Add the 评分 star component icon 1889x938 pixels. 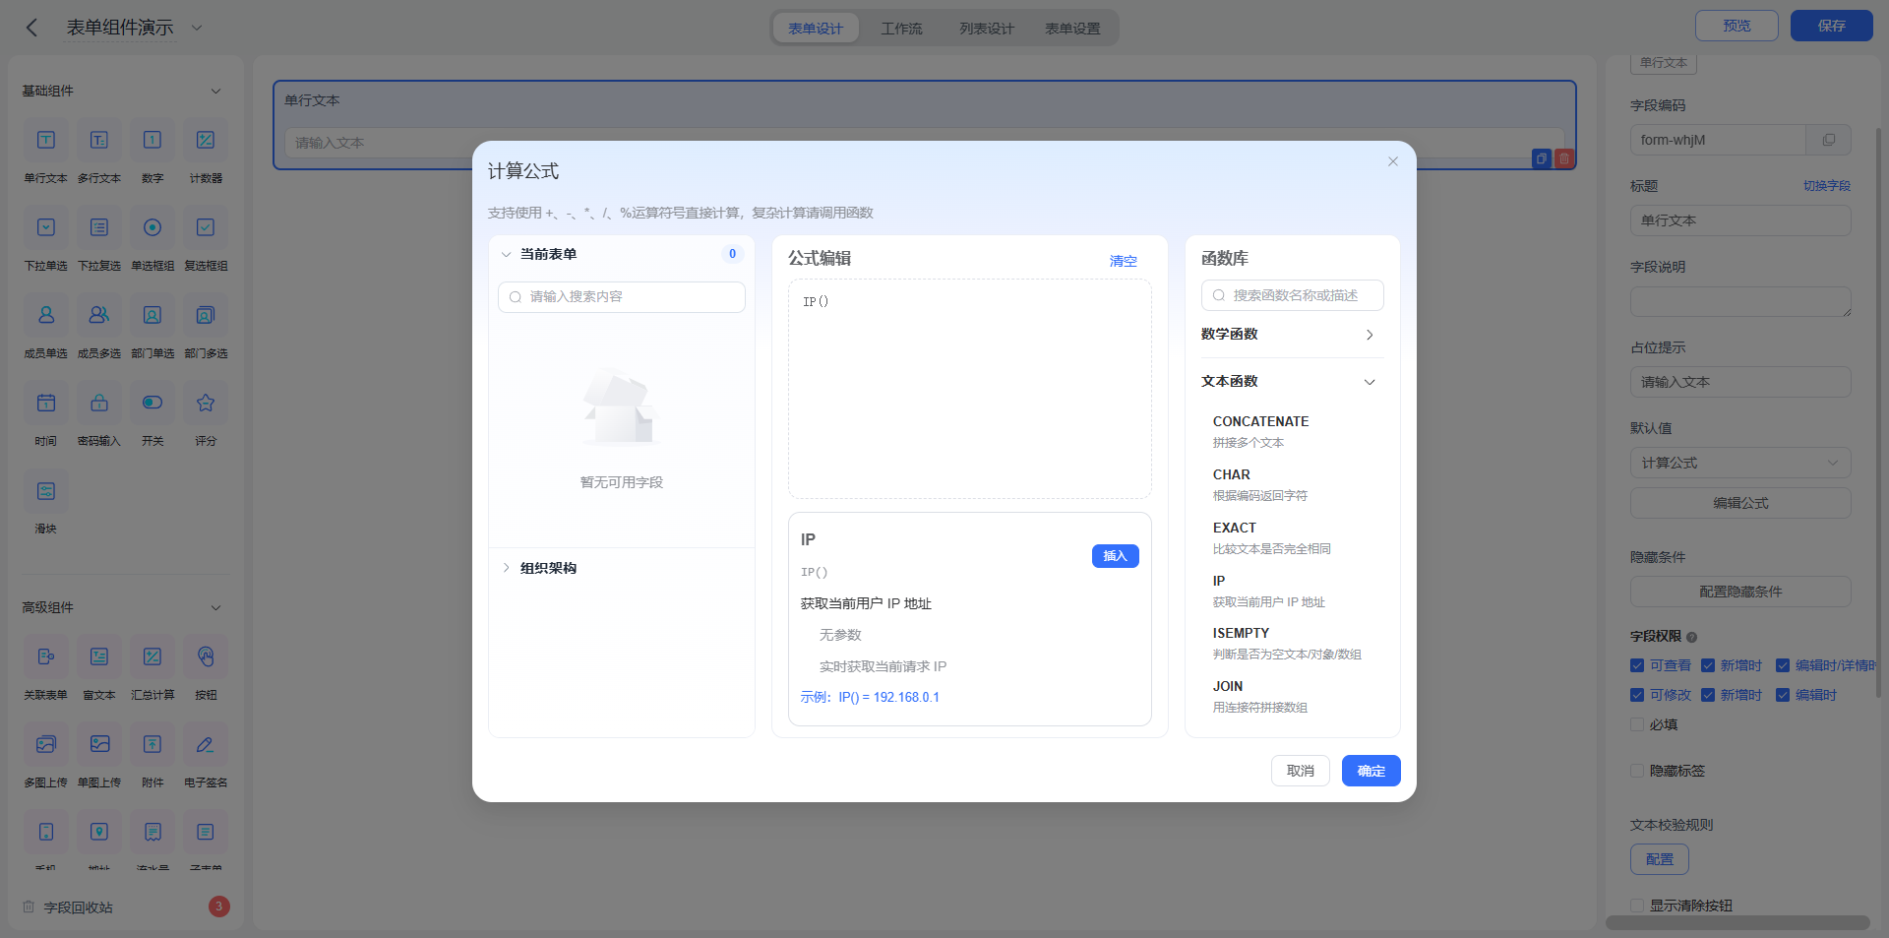pyautogui.click(x=206, y=403)
